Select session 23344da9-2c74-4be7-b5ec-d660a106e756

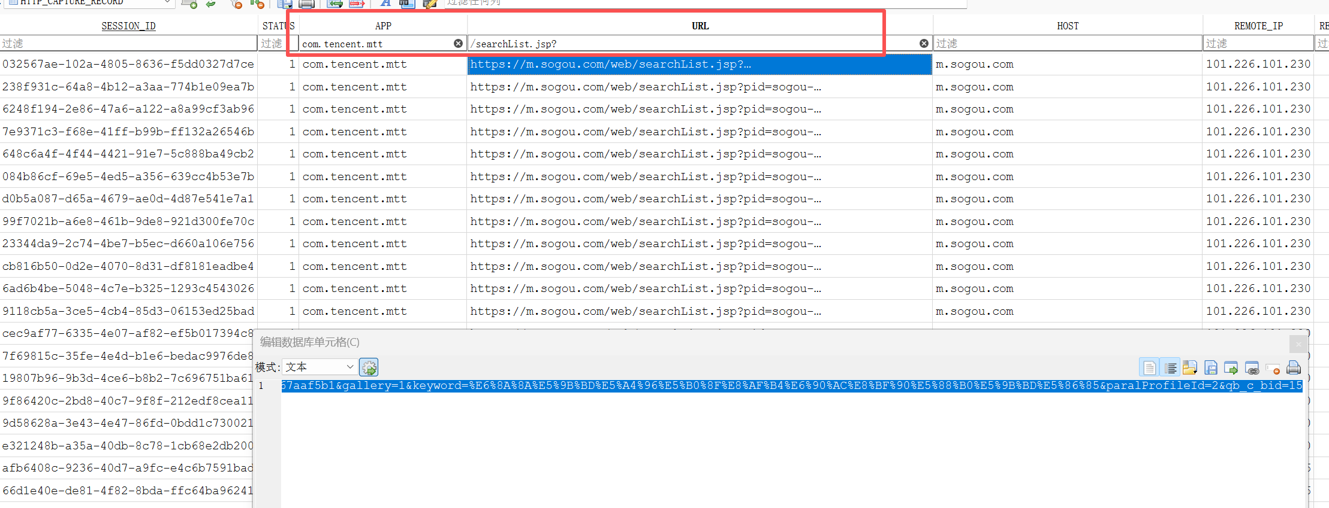point(128,244)
